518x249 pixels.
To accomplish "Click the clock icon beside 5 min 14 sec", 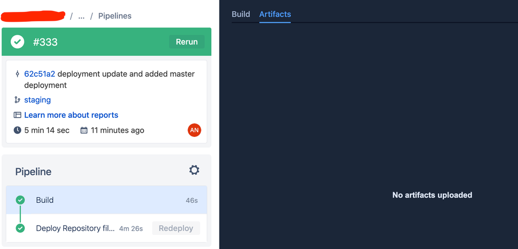I will coord(18,130).
